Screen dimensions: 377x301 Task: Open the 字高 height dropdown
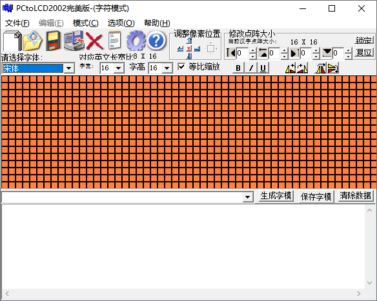point(167,68)
